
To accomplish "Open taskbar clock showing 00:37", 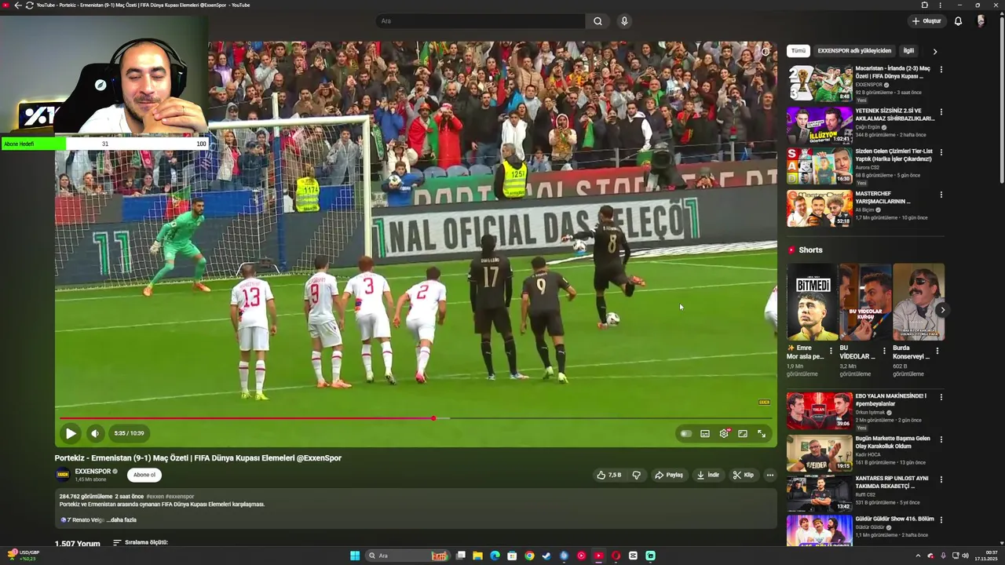I will click(986, 556).
